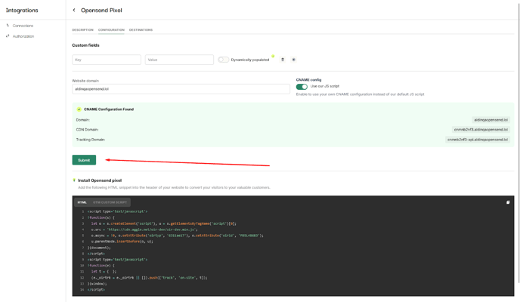Switch to the Description tab
The height and width of the screenshot is (302, 520).
(x=82, y=30)
